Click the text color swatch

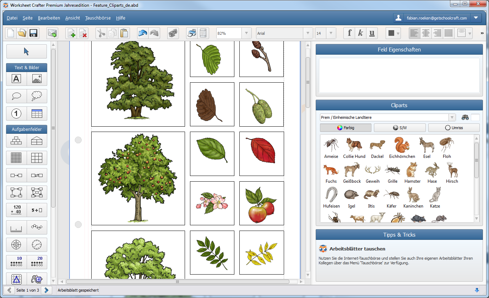391,33
